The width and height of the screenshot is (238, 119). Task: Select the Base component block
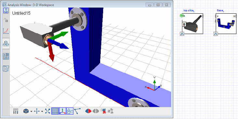tap(226, 24)
